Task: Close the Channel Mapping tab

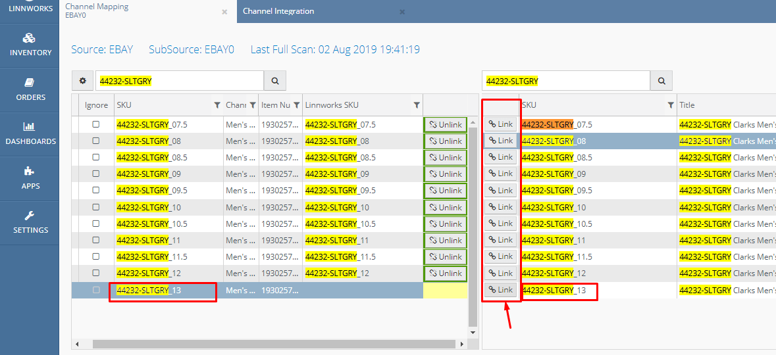Action: (224, 12)
